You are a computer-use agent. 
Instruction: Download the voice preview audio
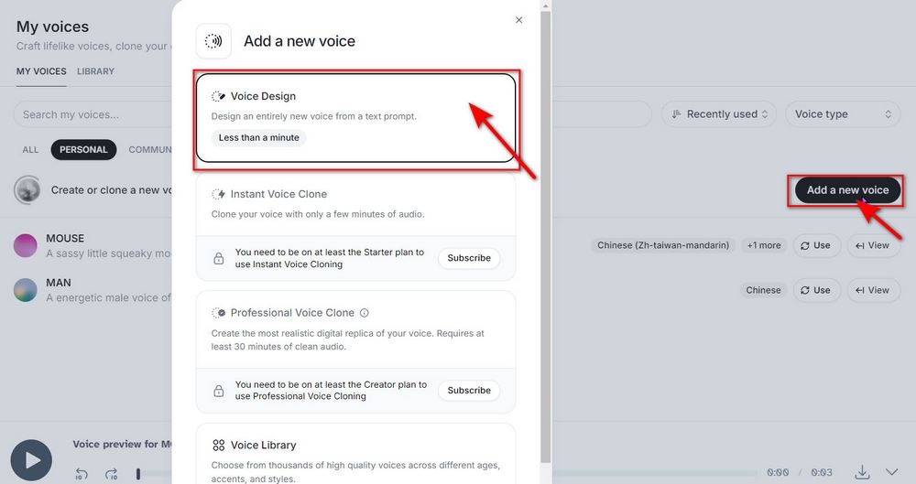pyautogui.click(x=862, y=472)
